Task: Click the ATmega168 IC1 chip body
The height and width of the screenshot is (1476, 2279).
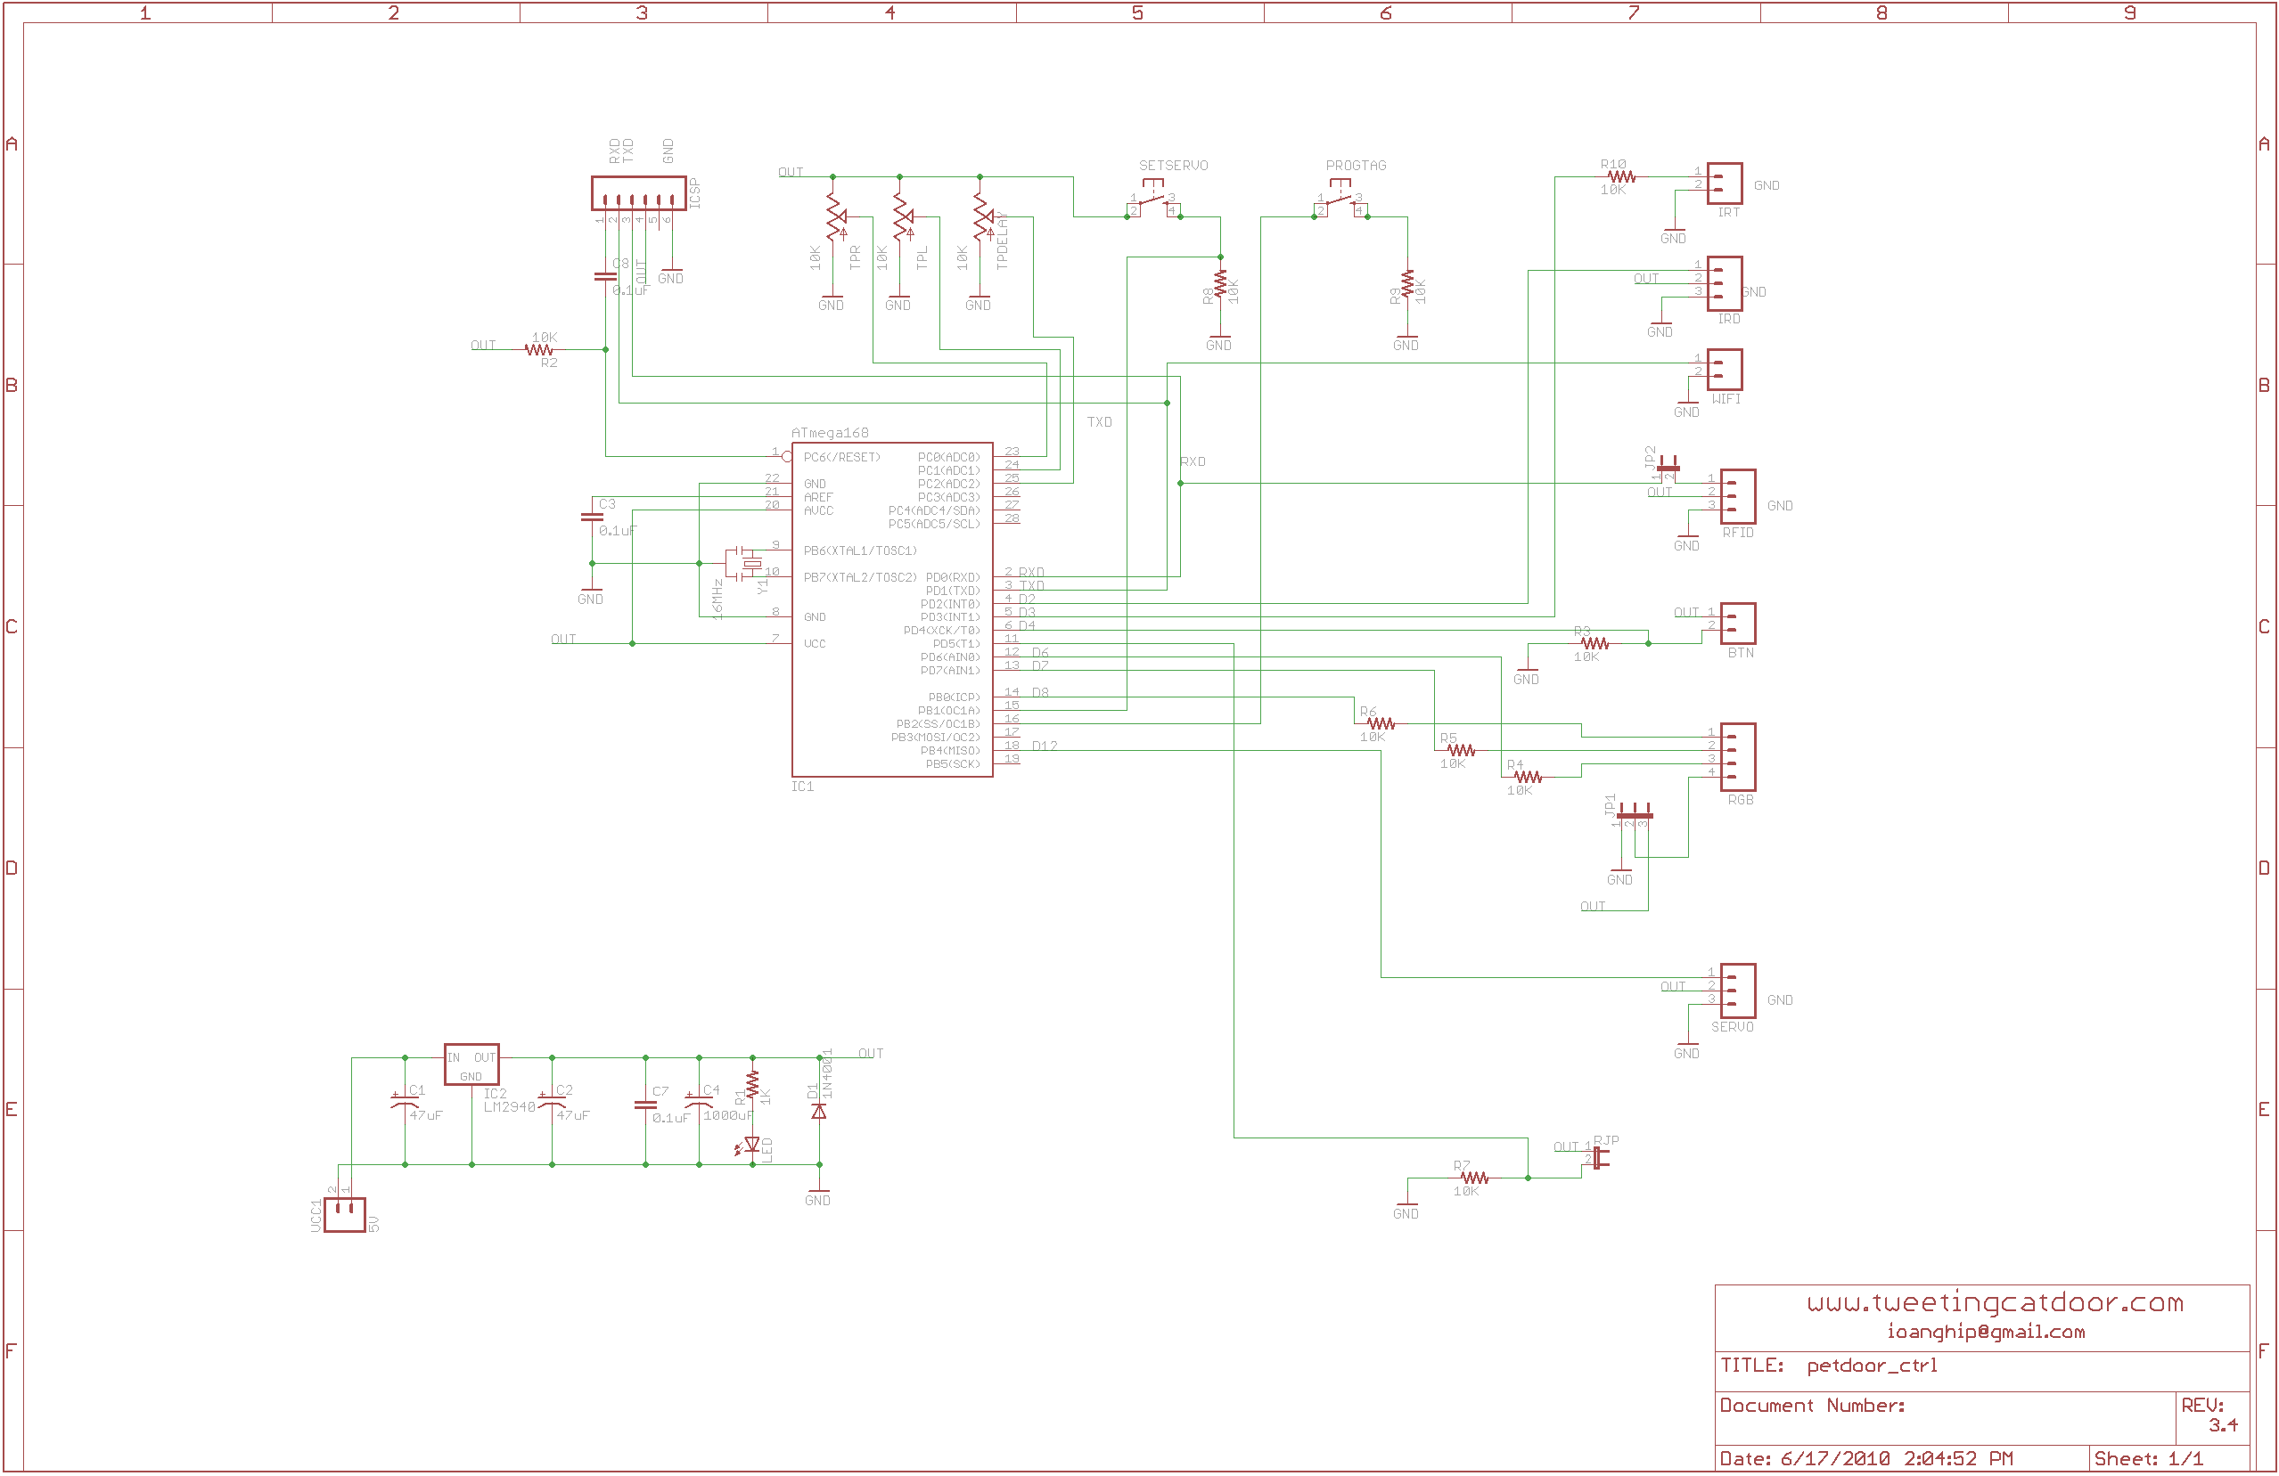Action: click(890, 610)
